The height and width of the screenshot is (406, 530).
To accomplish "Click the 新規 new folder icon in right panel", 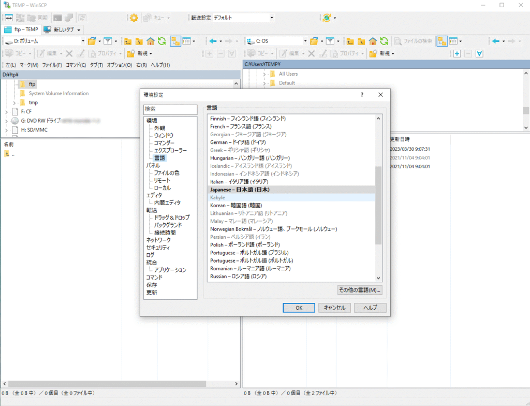I will (373, 53).
